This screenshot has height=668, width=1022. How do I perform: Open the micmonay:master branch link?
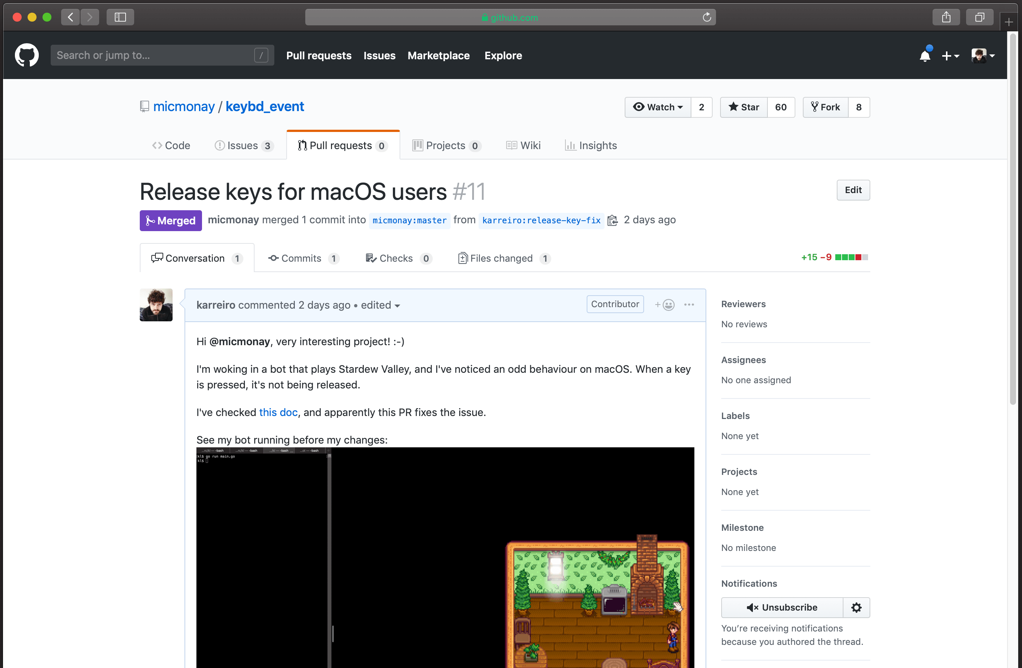(409, 220)
